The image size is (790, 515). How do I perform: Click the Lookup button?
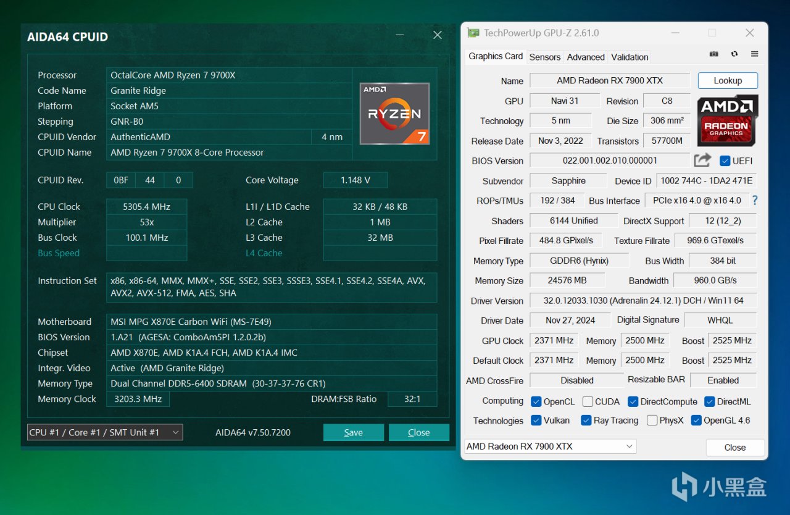pos(728,80)
